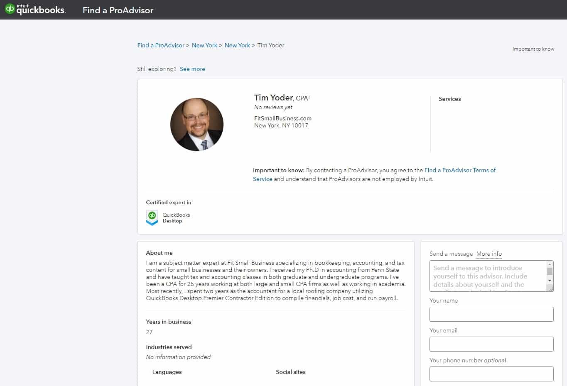The image size is (567, 386).
Task: Click the Still exploring? text
Action: click(x=157, y=69)
